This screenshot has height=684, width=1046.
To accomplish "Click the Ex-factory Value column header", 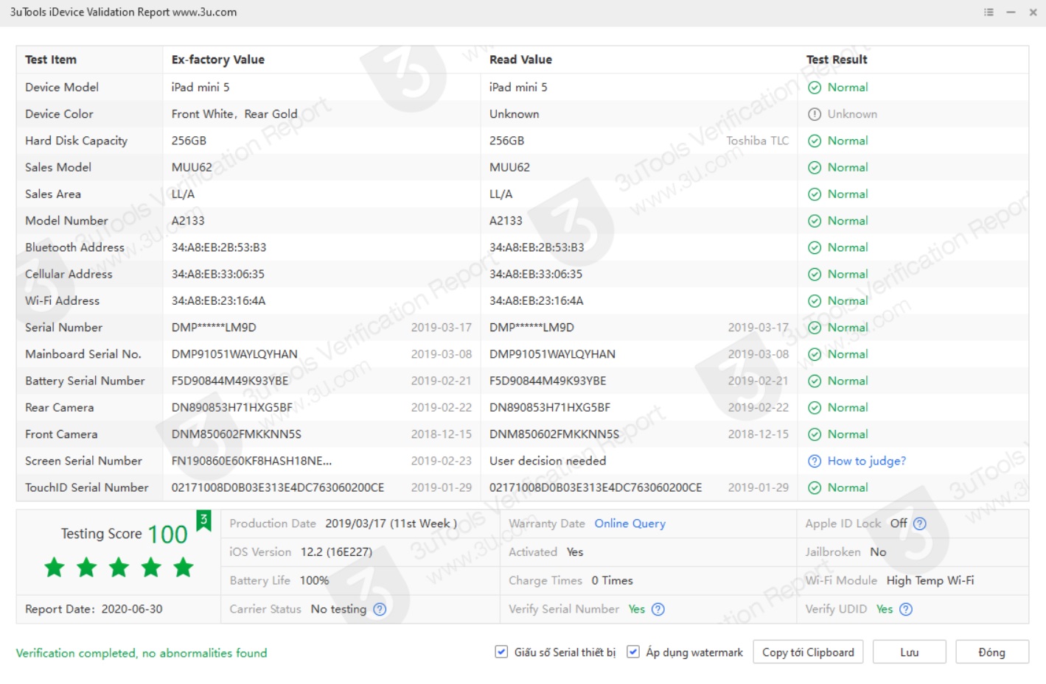I will 217,60.
